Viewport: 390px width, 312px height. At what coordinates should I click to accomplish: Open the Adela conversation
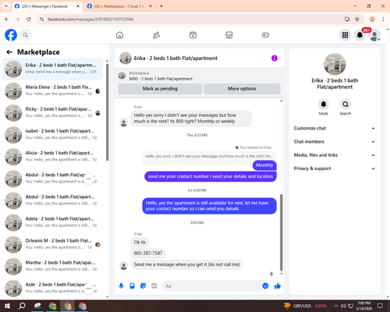52,222
